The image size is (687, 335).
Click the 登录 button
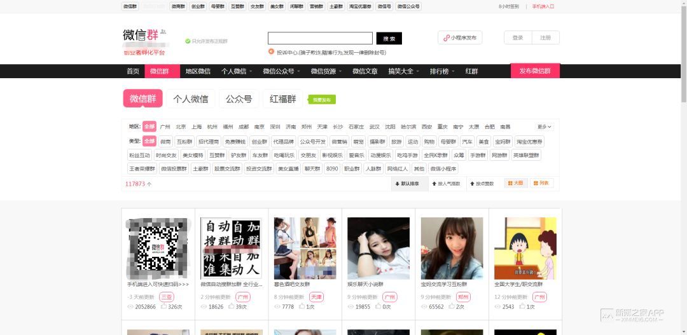(518, 38)
